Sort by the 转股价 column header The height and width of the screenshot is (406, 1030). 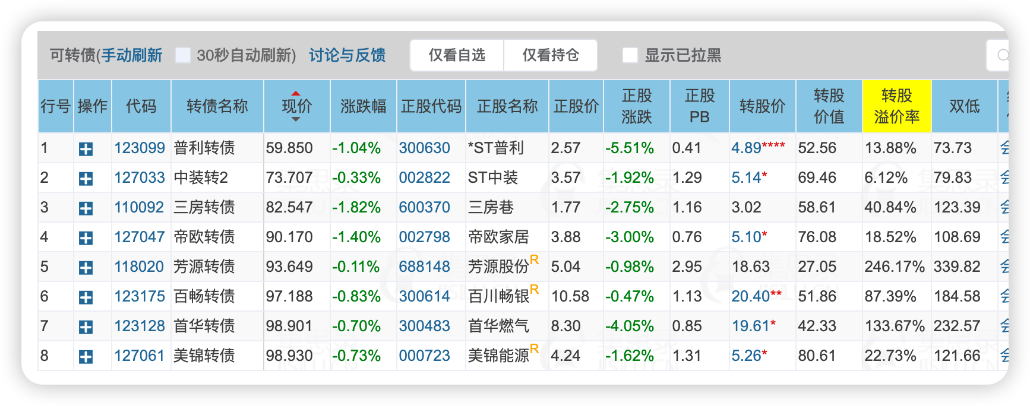[x=762, y=106]
